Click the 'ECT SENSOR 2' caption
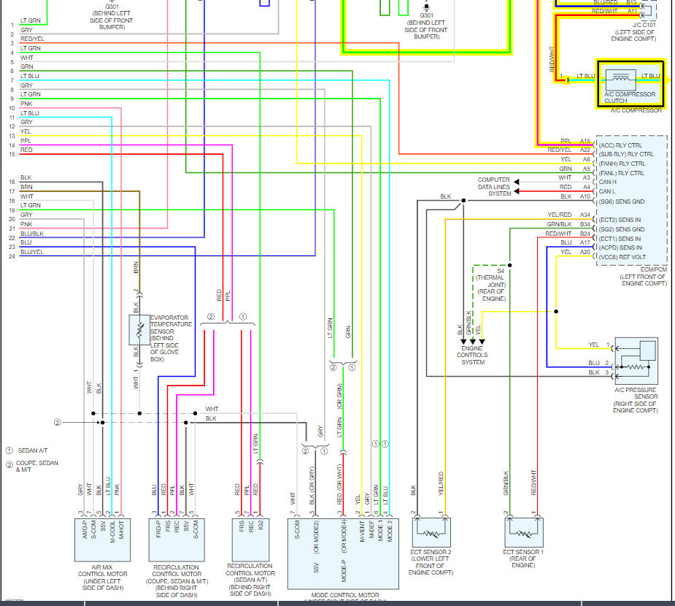 431,552
